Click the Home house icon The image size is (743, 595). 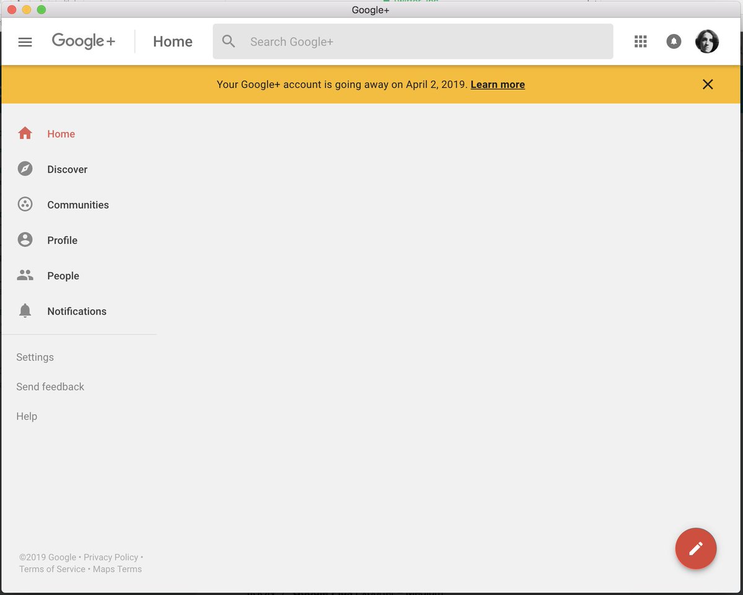click(25, 133)
